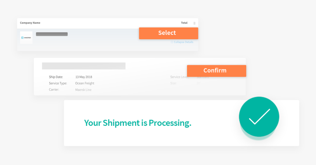Viewport: 316px width, 165px height.
Task: Collapse Details for the Maersk quote
Action: (183, 42)
